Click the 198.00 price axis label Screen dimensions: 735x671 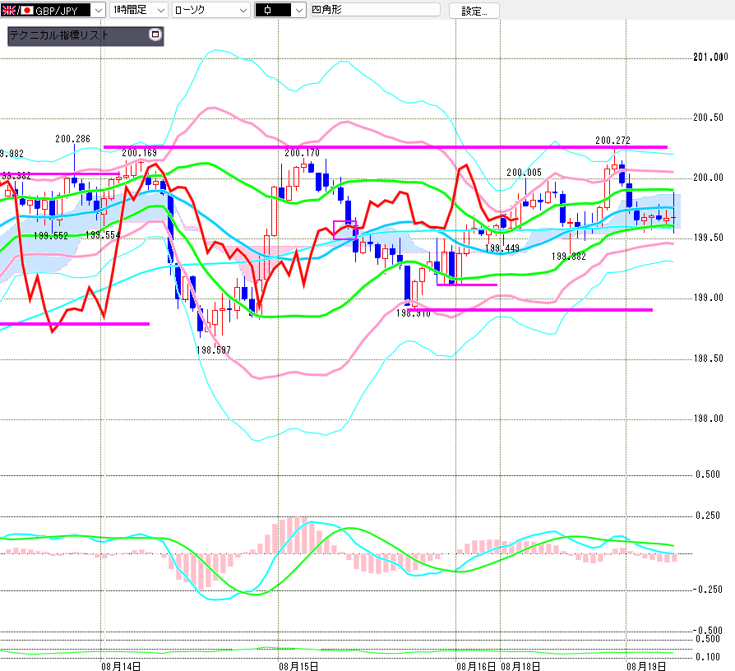[x=709, y=419]
